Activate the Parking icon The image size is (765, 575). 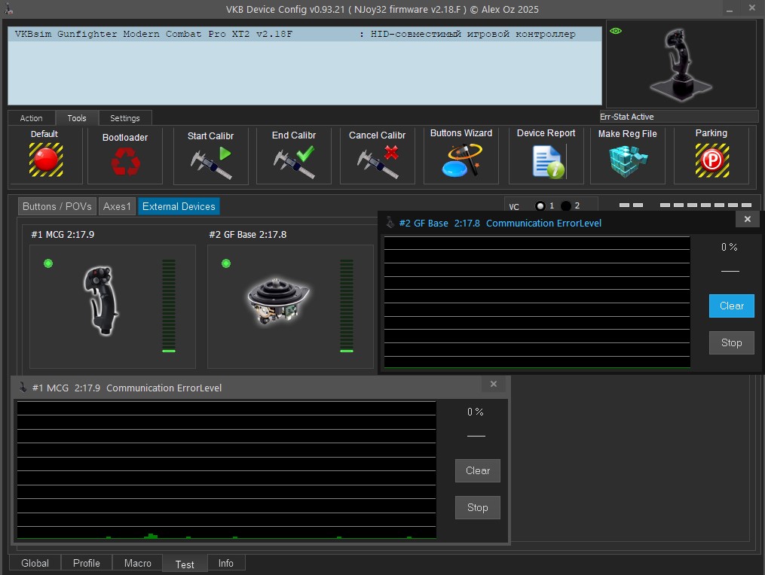(711, 160)
